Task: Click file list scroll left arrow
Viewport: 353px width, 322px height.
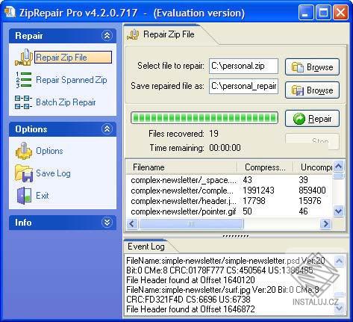Action: tap(132, 223)
